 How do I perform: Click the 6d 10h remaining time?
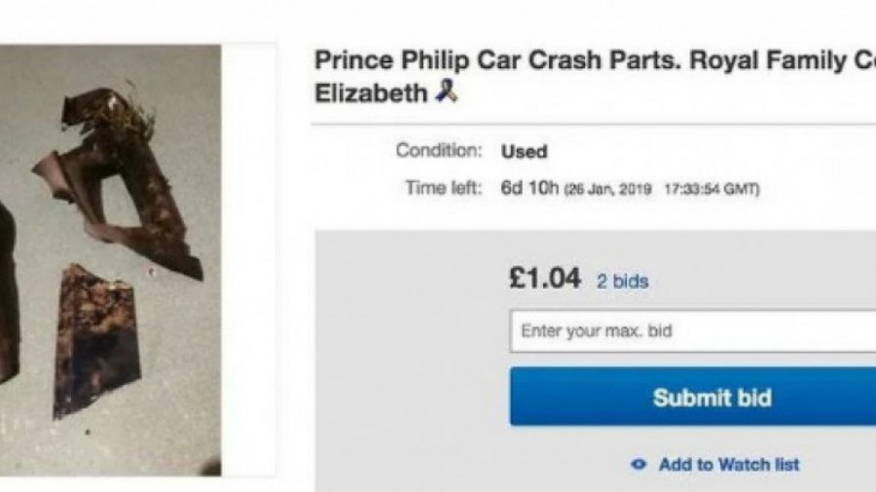[x=529, y=188]
